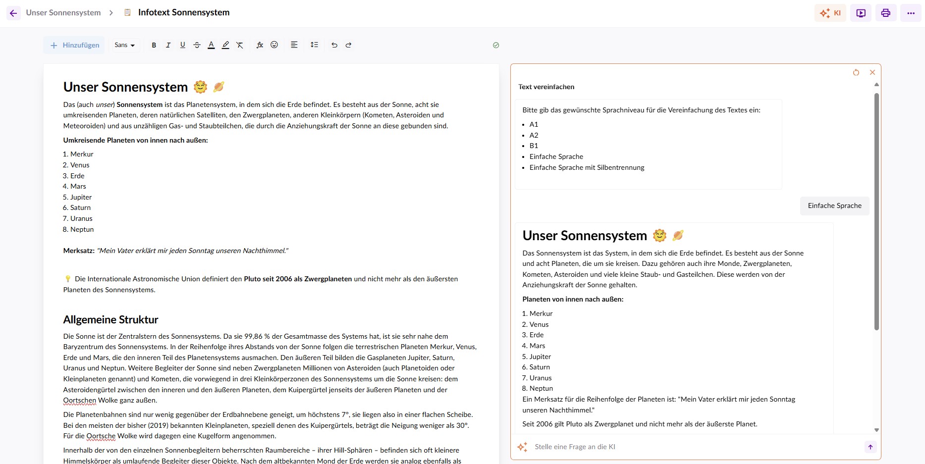Regenerate the simplified text in the KI panel
Screen dimensions: 925x464
pos(856,72)
